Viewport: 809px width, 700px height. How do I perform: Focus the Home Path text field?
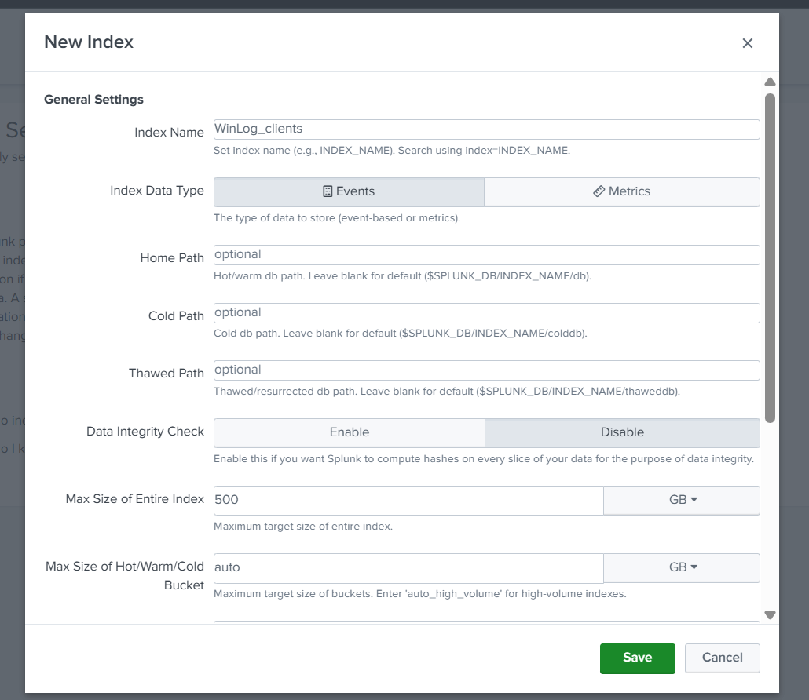[x=486, y=255]
